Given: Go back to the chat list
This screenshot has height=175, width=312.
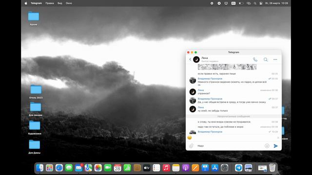Looking at the screenshot, I should [x=190, y=59].
